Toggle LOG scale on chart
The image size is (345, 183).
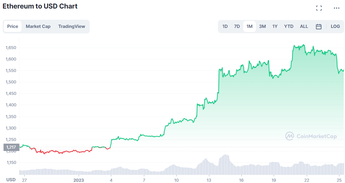[x=335, y=26]
